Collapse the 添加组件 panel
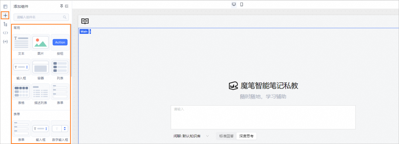The image size is (399, 144). pos(66,6)
